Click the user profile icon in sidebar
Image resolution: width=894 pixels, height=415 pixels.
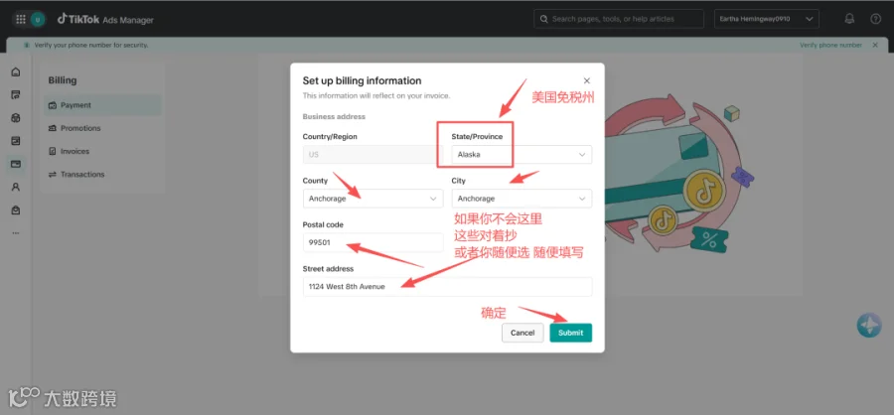click(x=16, y=187)
